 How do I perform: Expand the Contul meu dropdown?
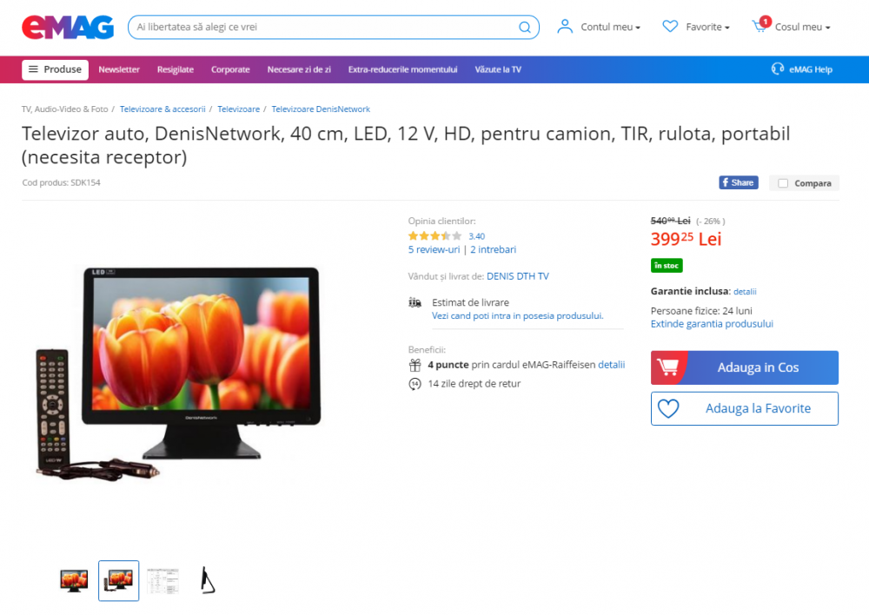[610, 27]
